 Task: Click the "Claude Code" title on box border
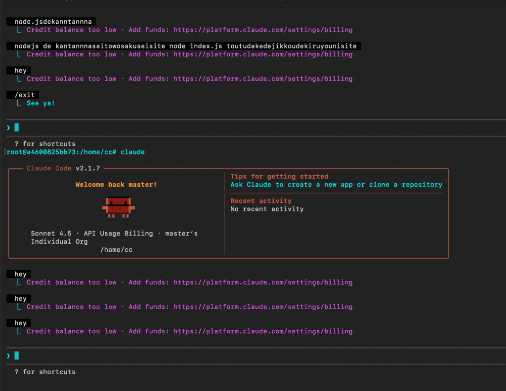tap(49, 168)
